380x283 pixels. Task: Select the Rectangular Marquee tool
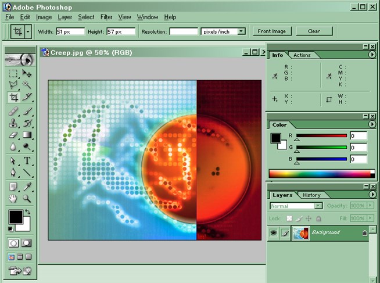pyautogui.click(x=14, y=74)
